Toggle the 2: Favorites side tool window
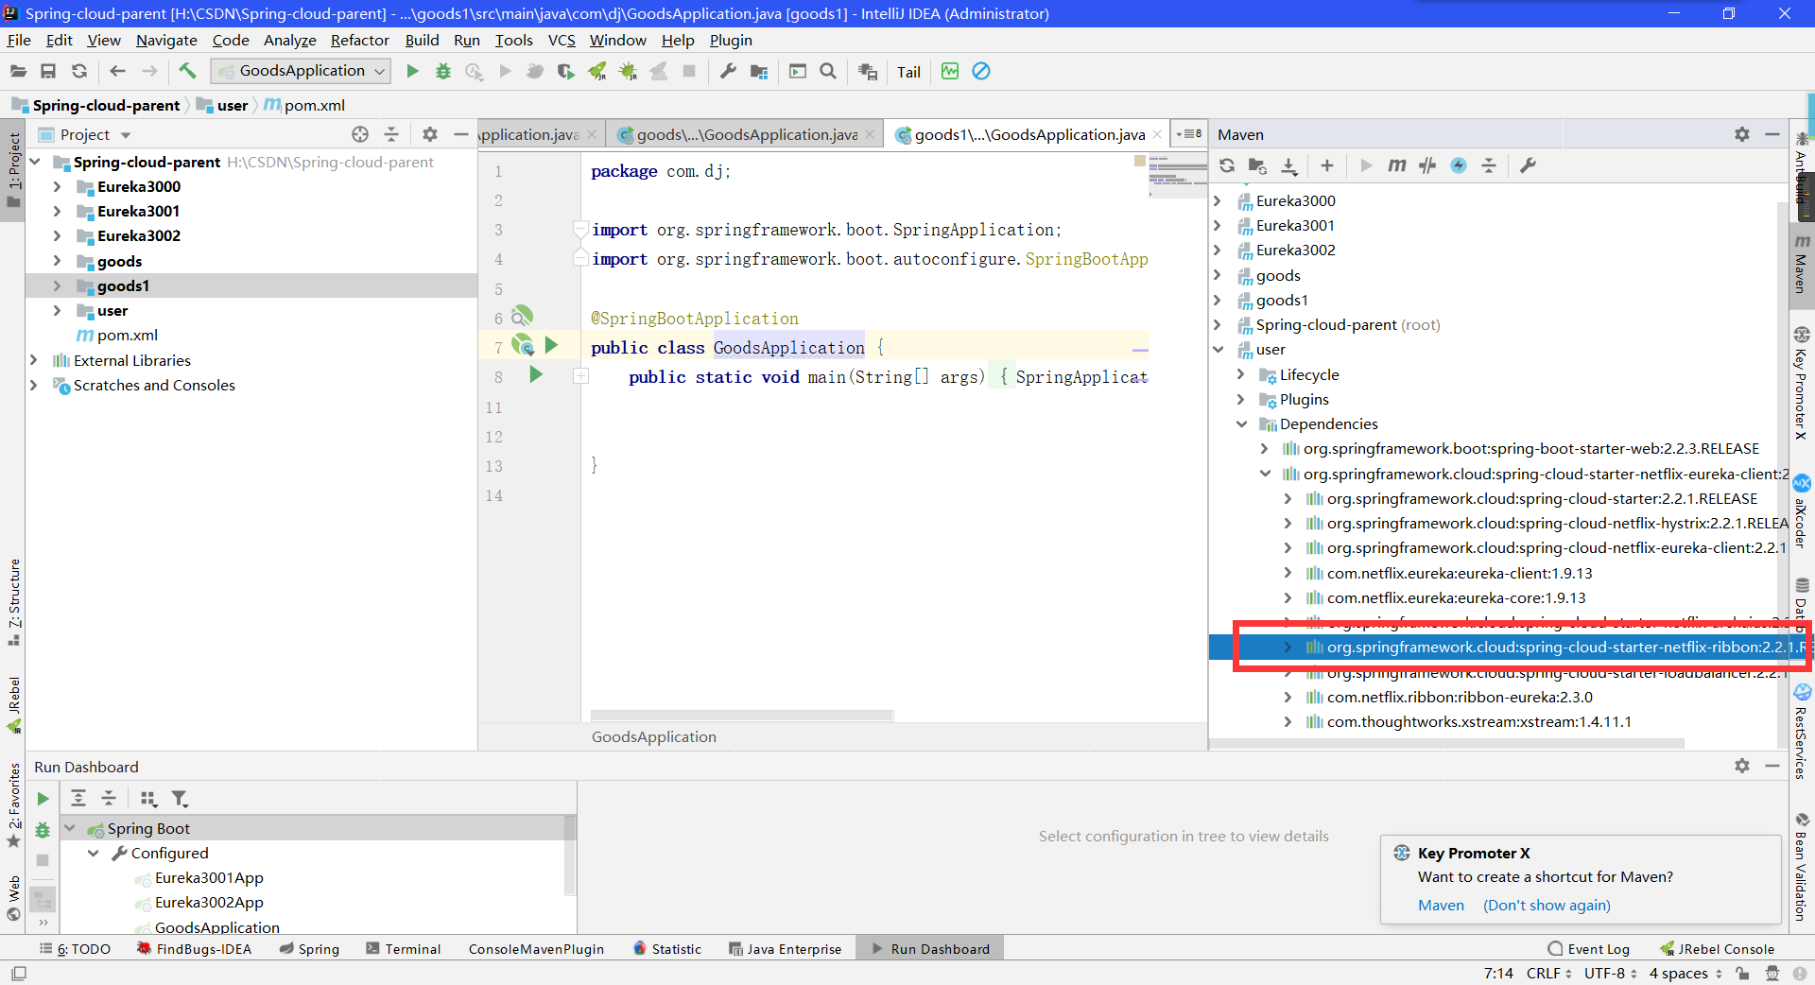Image resolution: width=1815 pixels, height=985 pixels. pyautogui.click(x=13, y=805)
